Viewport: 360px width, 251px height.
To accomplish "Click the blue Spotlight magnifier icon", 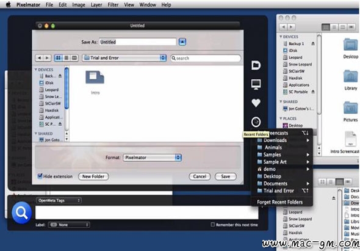I will pos(21,213).
